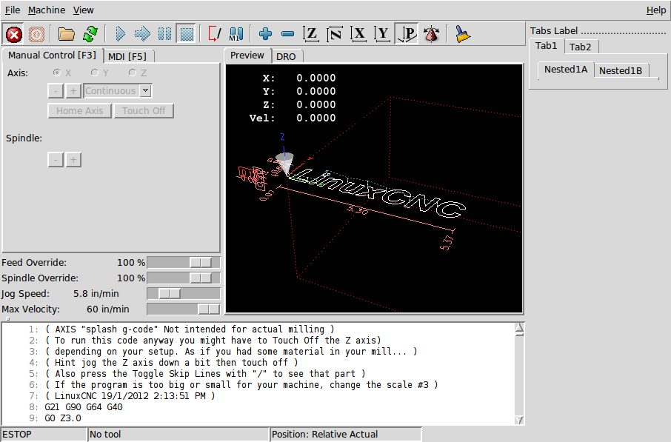This screenshot has height=442, width=671.
Task: Jog axis in minus direction
Action: pyautogui.click(x=56, y=91)
